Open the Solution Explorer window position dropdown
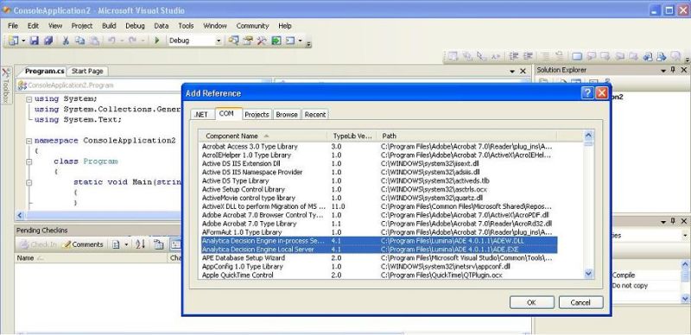 [663, 70]
